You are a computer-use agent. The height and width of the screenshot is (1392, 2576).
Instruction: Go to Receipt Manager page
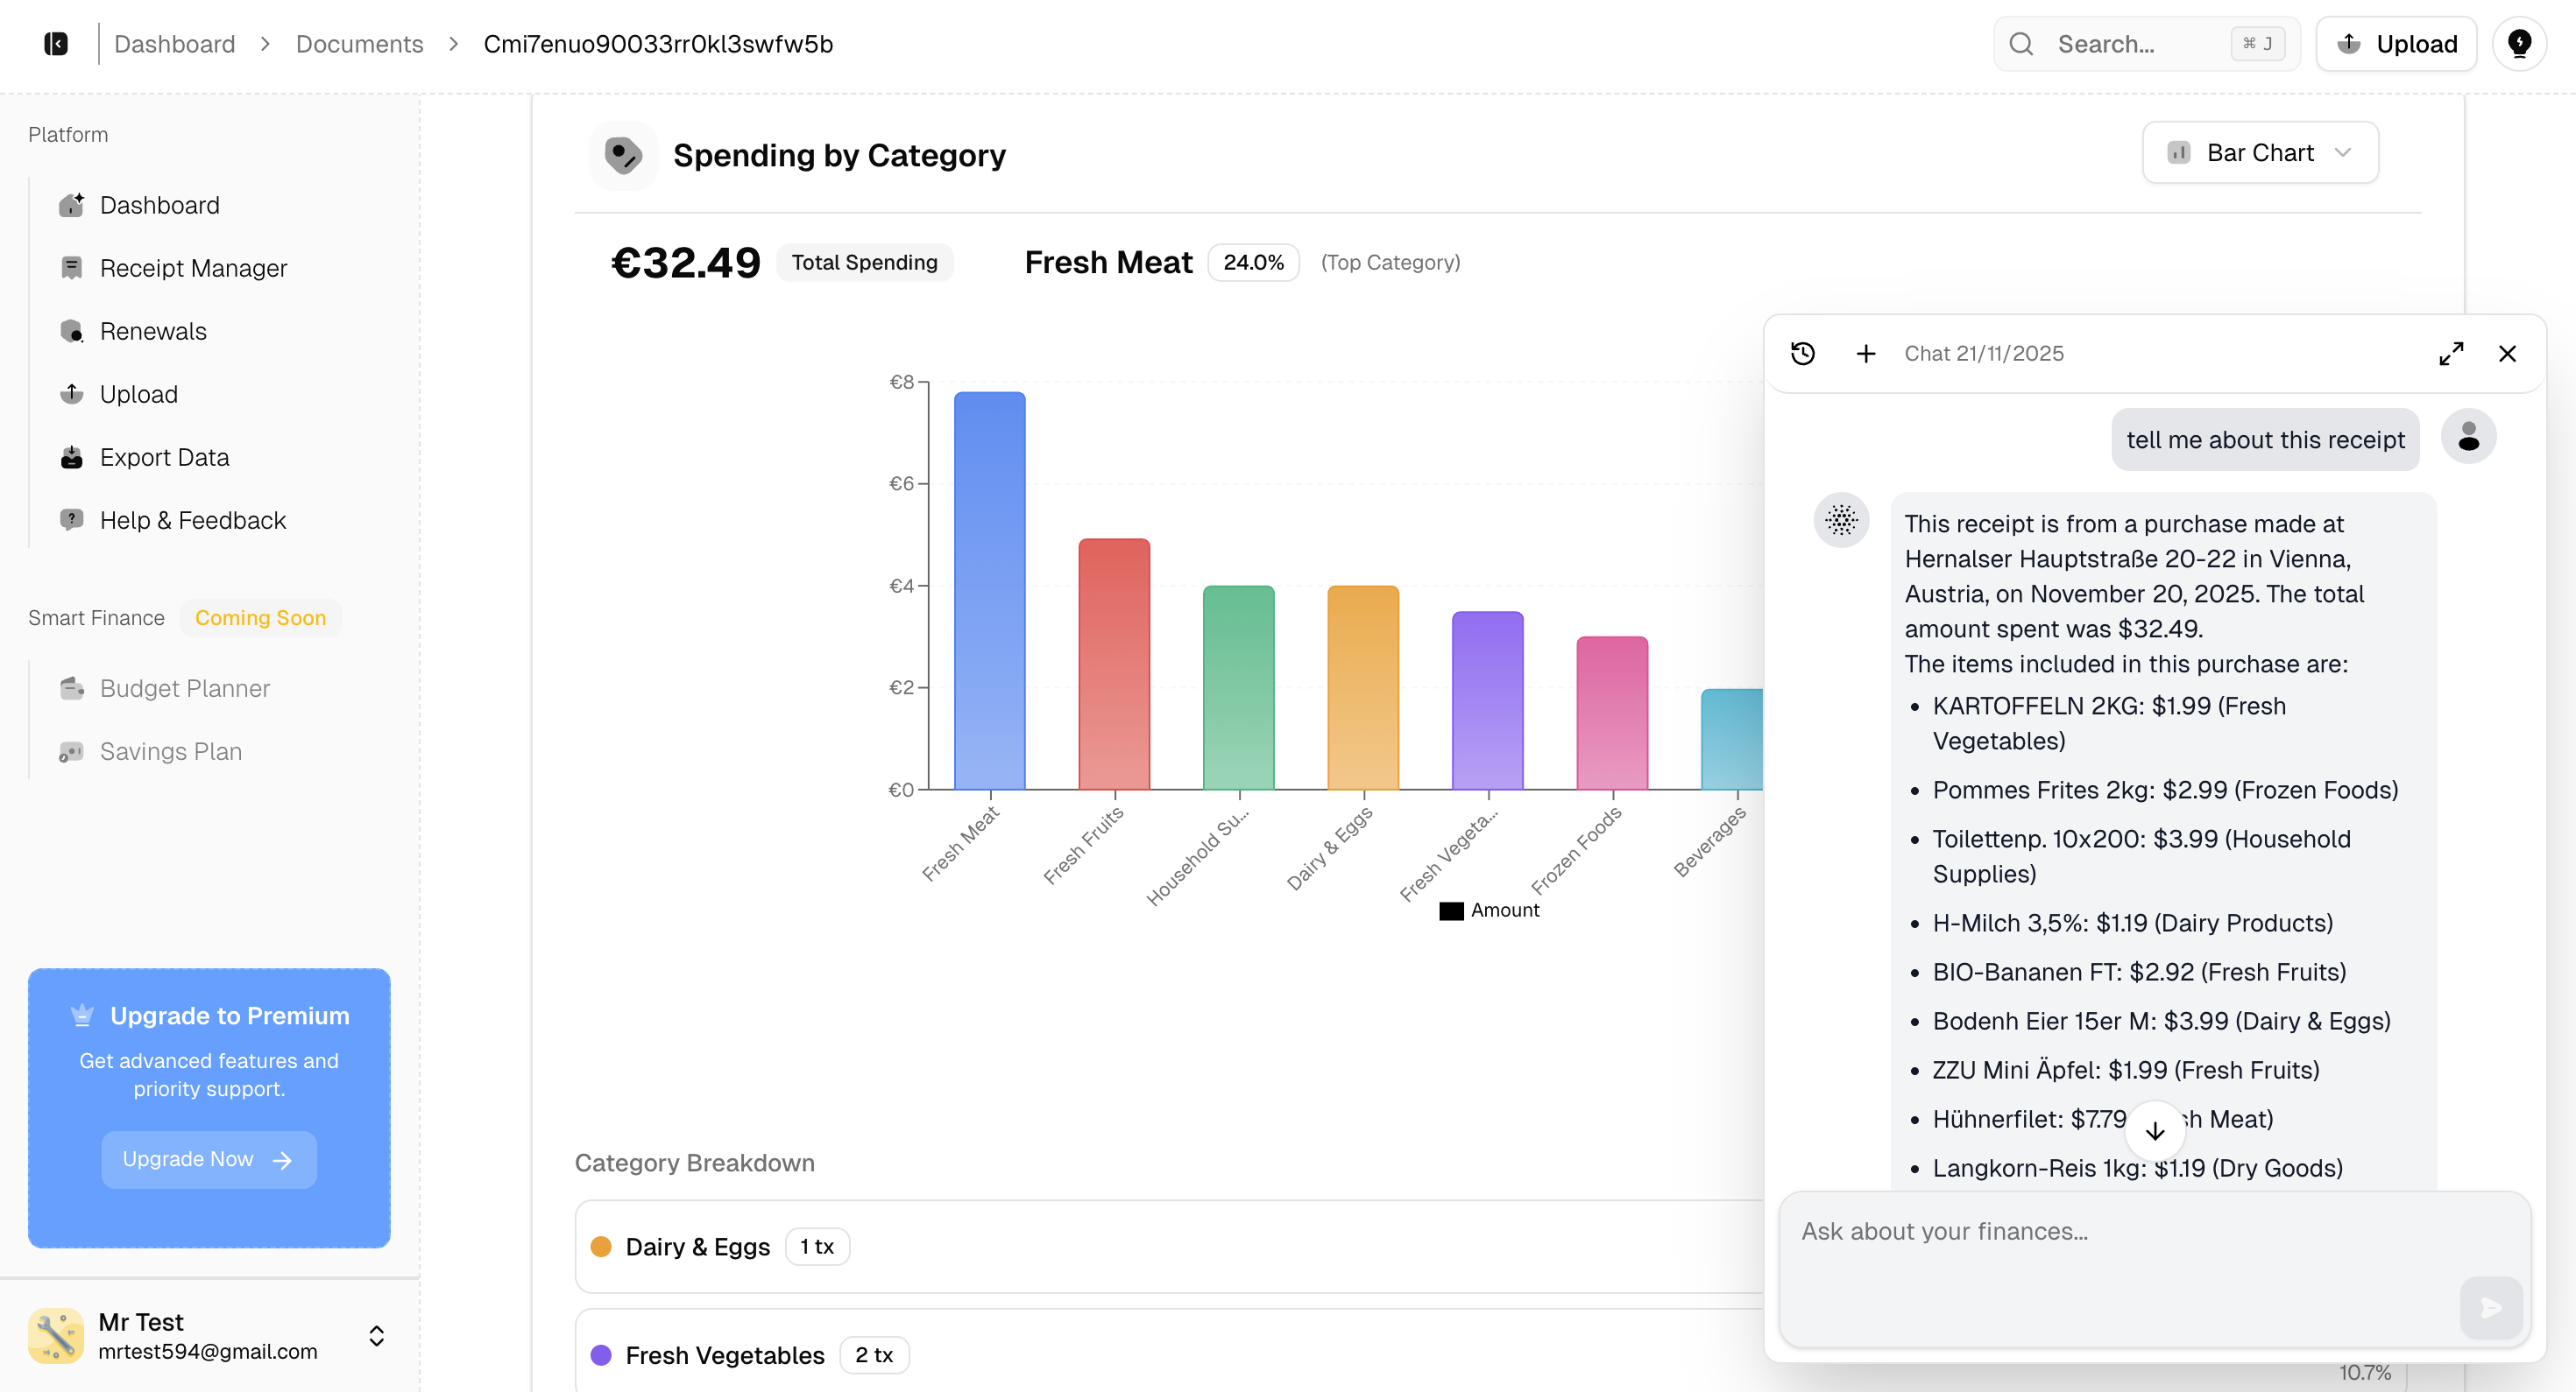click(x=193, y=269)
